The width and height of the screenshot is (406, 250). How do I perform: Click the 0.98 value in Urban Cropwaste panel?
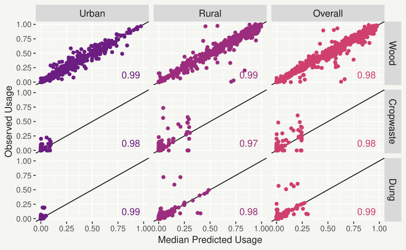pyautogui.click(x=131, y=143)
